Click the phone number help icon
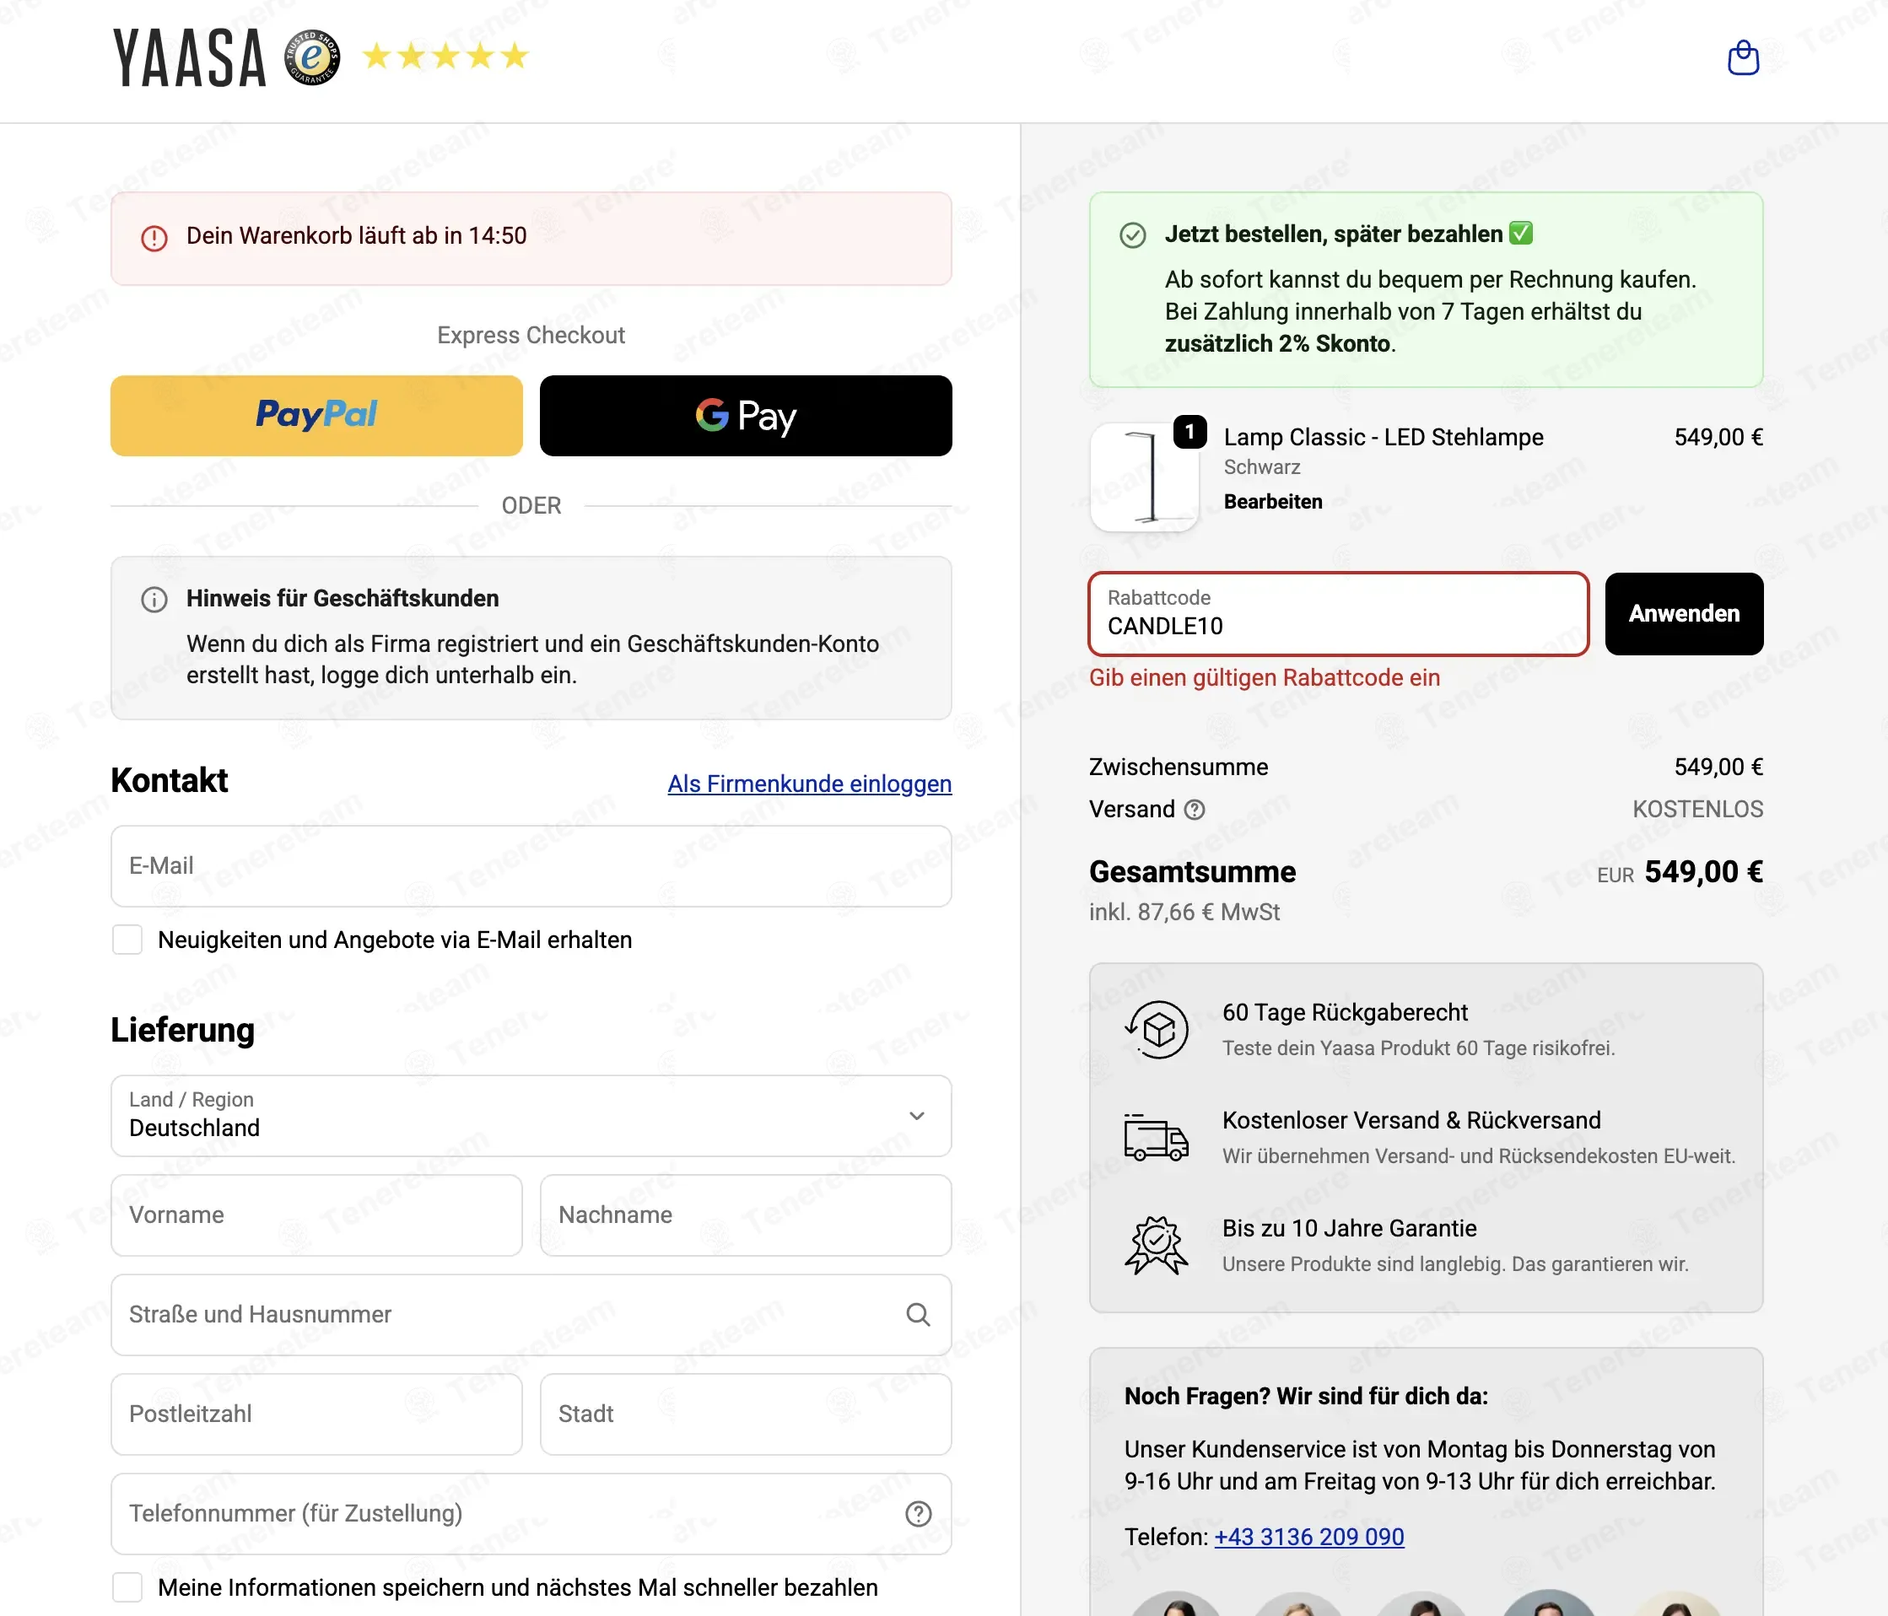Image resolution: width=1888 pixels, height=1616 pixels. point(918,1514)
